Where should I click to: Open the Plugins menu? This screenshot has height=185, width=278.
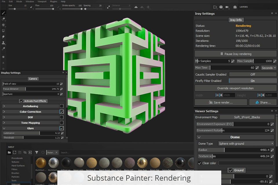54,1
